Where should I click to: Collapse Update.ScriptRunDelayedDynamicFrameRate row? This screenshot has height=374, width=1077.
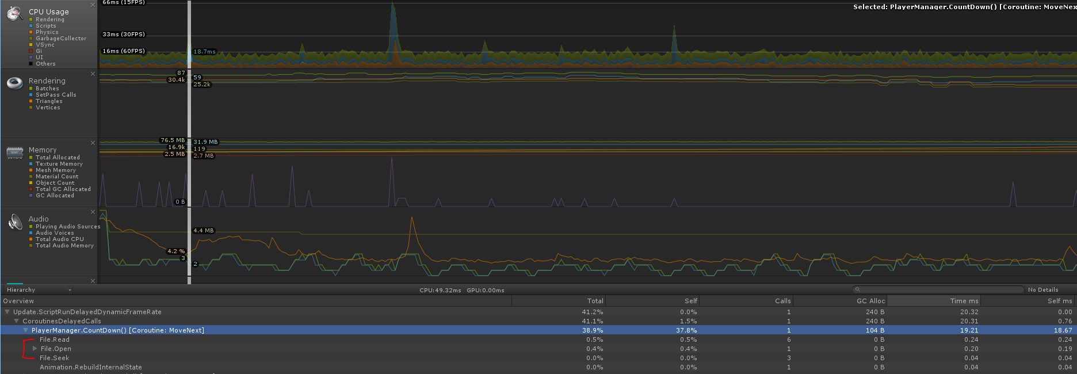point(7,312)
